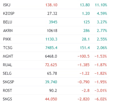Screen dimensions: 115x103
Task: Open the KZOSP symbol
Action: (x=9, y=13)
